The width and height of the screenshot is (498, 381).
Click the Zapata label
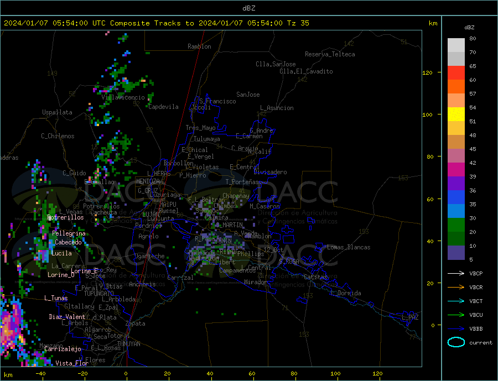coord(136,323)
